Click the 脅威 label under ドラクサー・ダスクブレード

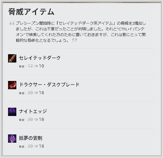[x=22, y=93]
